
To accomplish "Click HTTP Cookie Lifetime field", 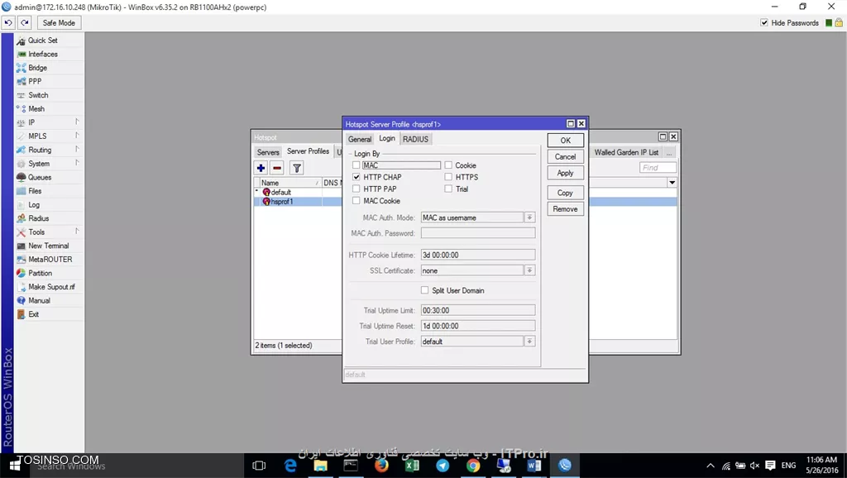I will click(478, 255).
